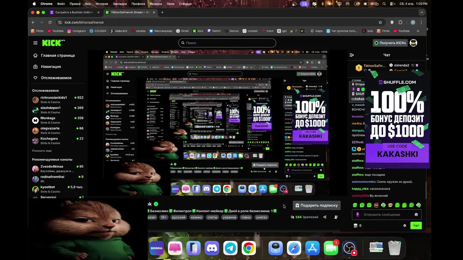Viewport: 463px width, 260px height.
Task: Open a new Chrome tab
Action: 162,12
